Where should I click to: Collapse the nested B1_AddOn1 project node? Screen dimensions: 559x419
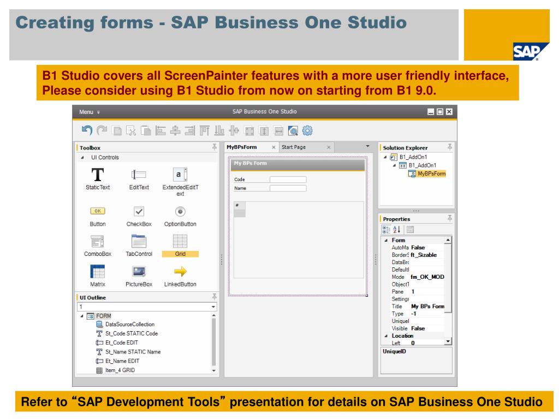click(x=394, y=165)
